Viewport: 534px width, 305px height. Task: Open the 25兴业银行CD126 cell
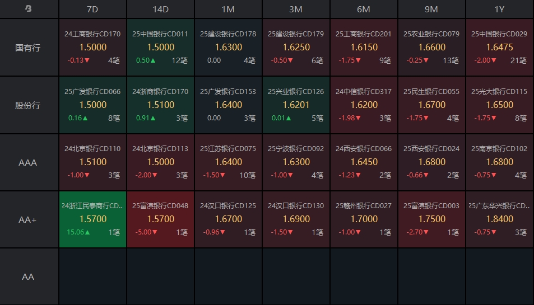click(x=296, y=105)
